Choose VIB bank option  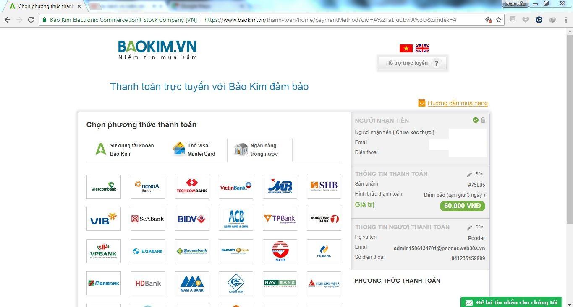(104, 219)
